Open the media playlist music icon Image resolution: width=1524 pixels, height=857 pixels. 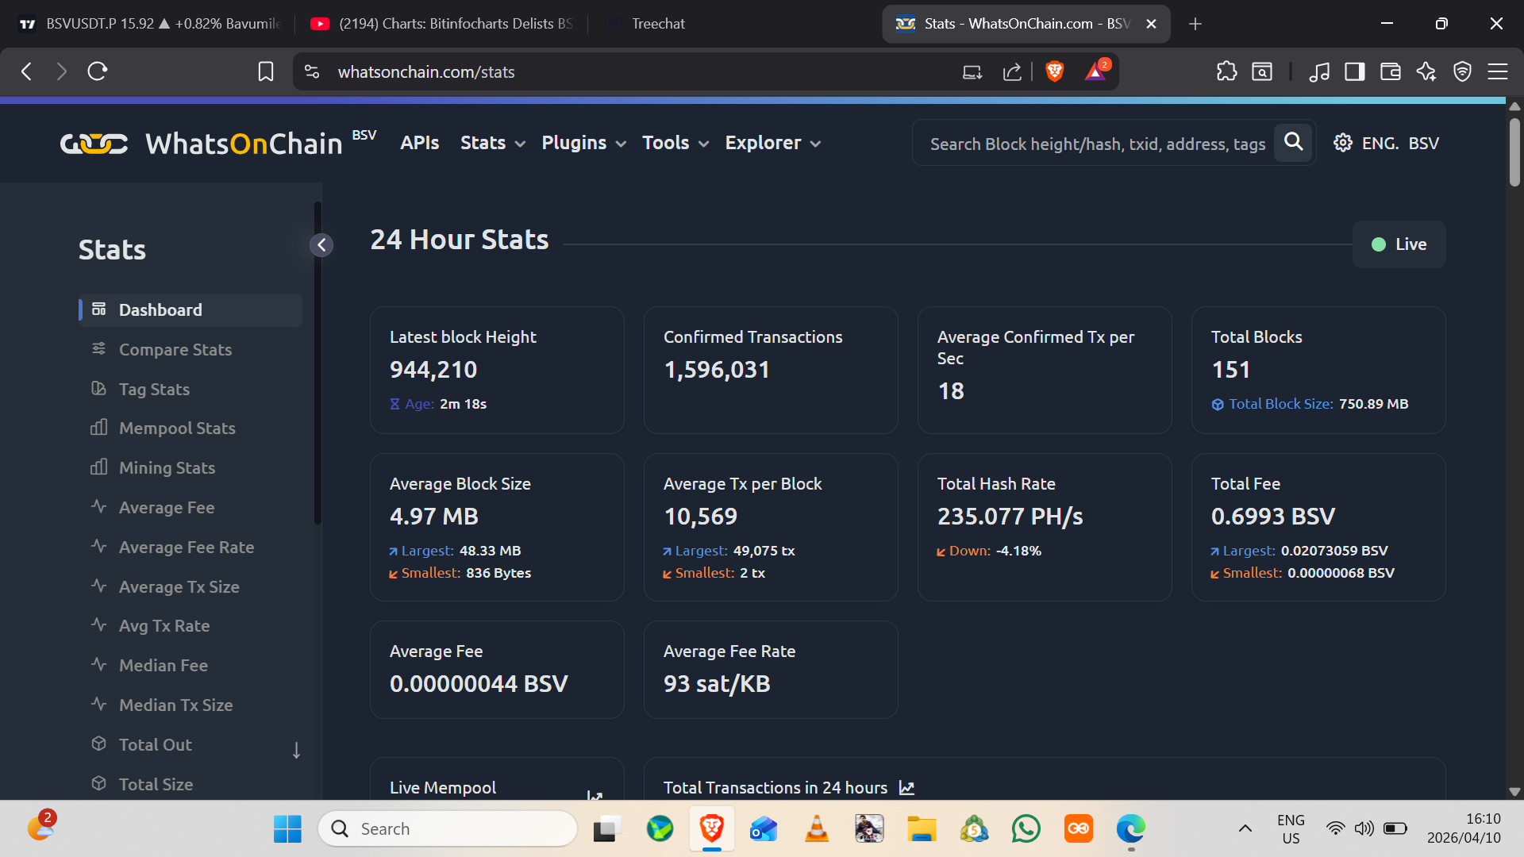[x=1319, y=72]
